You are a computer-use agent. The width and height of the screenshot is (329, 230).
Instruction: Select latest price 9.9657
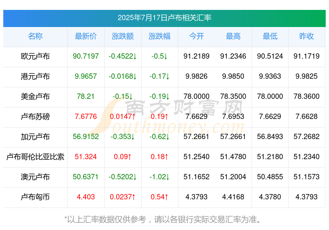click(x=86, y=76)
